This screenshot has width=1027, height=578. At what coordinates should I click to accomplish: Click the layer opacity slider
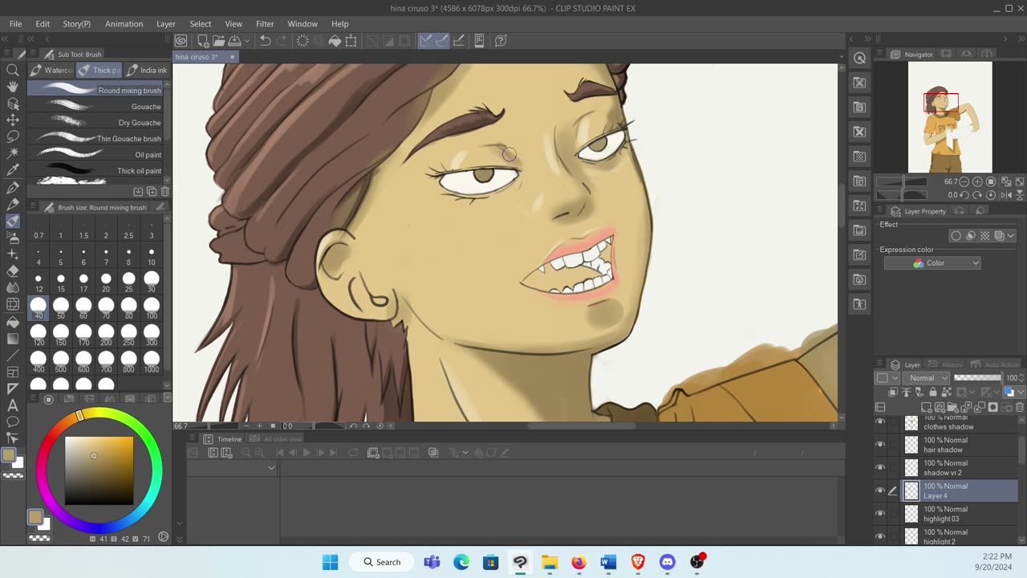(978, 378)
